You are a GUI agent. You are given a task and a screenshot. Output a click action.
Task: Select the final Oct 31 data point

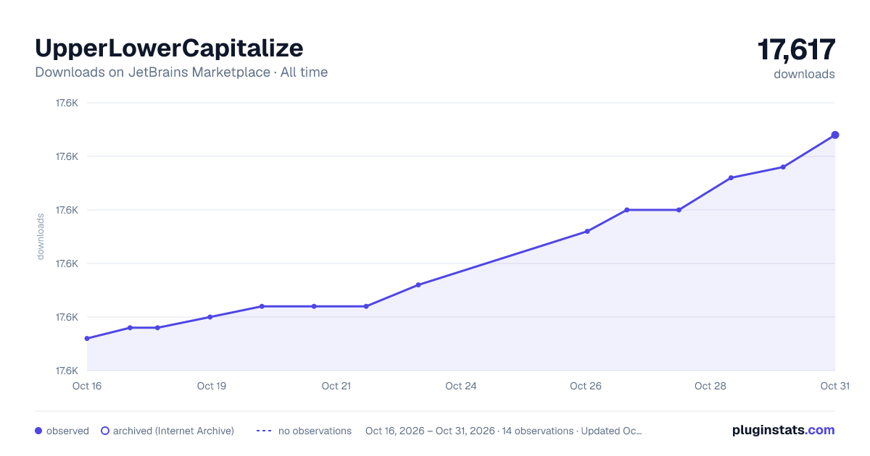(x=835, y=135)
